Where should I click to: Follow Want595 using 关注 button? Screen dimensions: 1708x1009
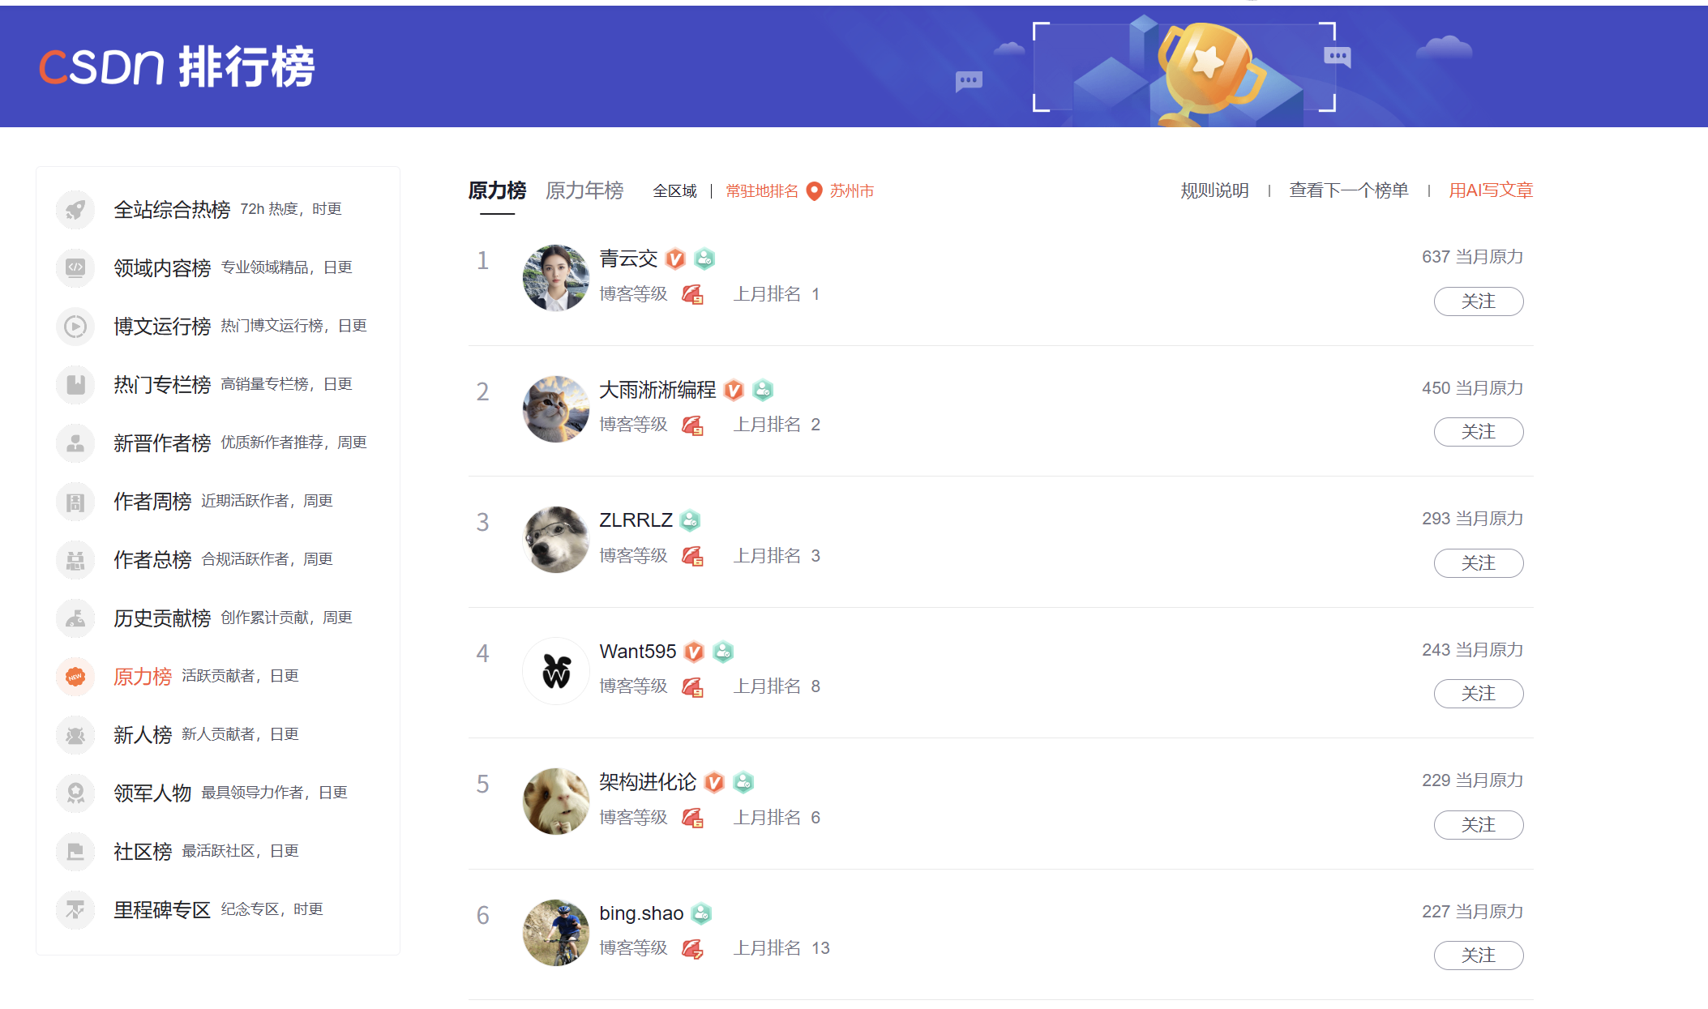[x=1479, y=694]
